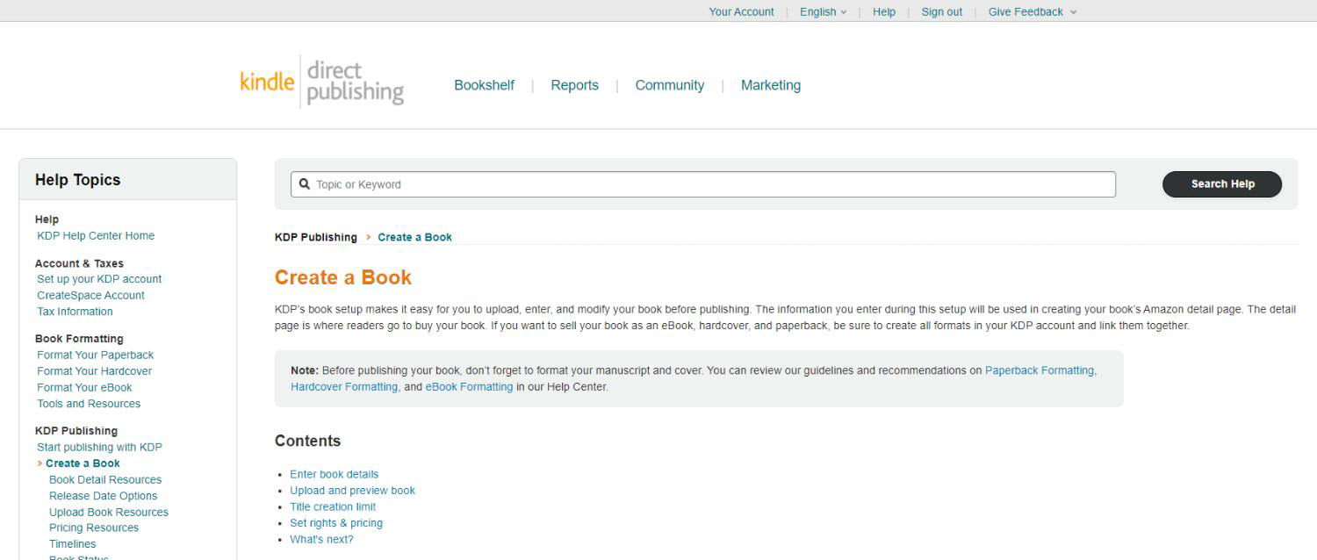
Task: Open the Marketing page
Action: 770,84
